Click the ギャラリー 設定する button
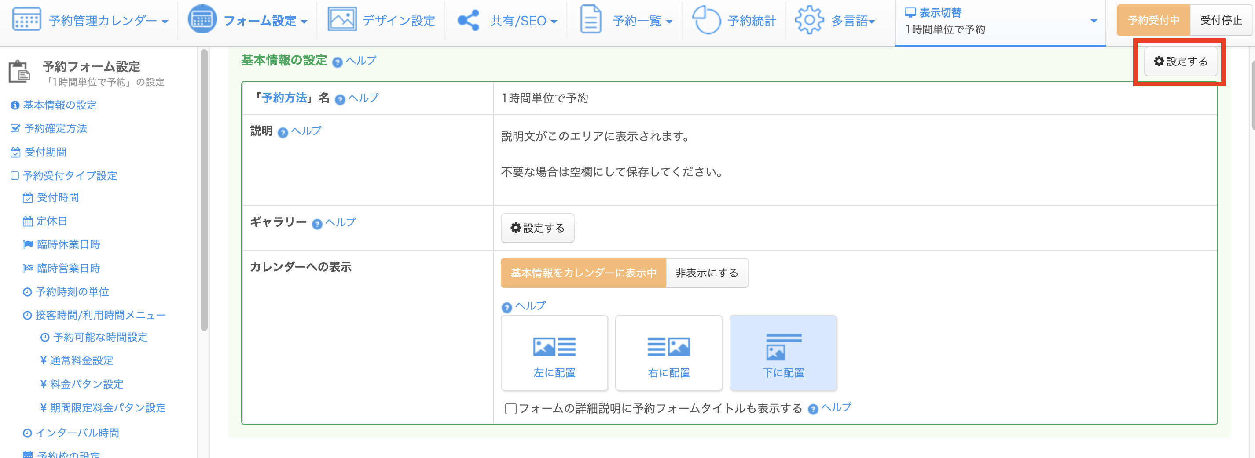Viewport: 1255px width, 458px height. [x=537, y=228]
